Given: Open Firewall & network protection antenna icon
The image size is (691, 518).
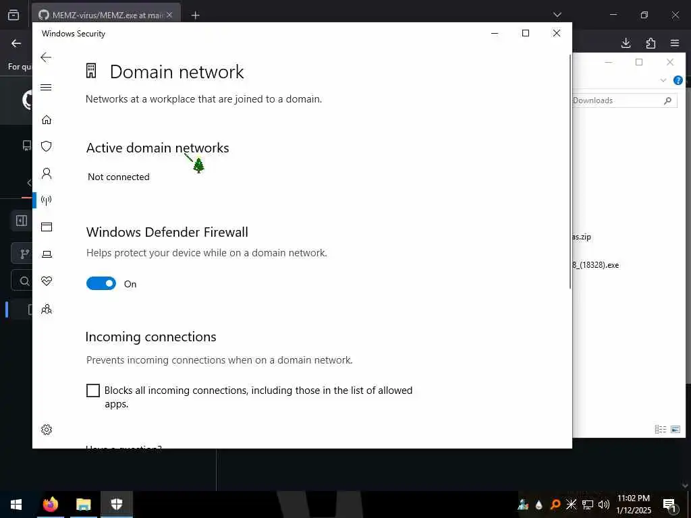Looking at the screenshot, I should (47, 200).
